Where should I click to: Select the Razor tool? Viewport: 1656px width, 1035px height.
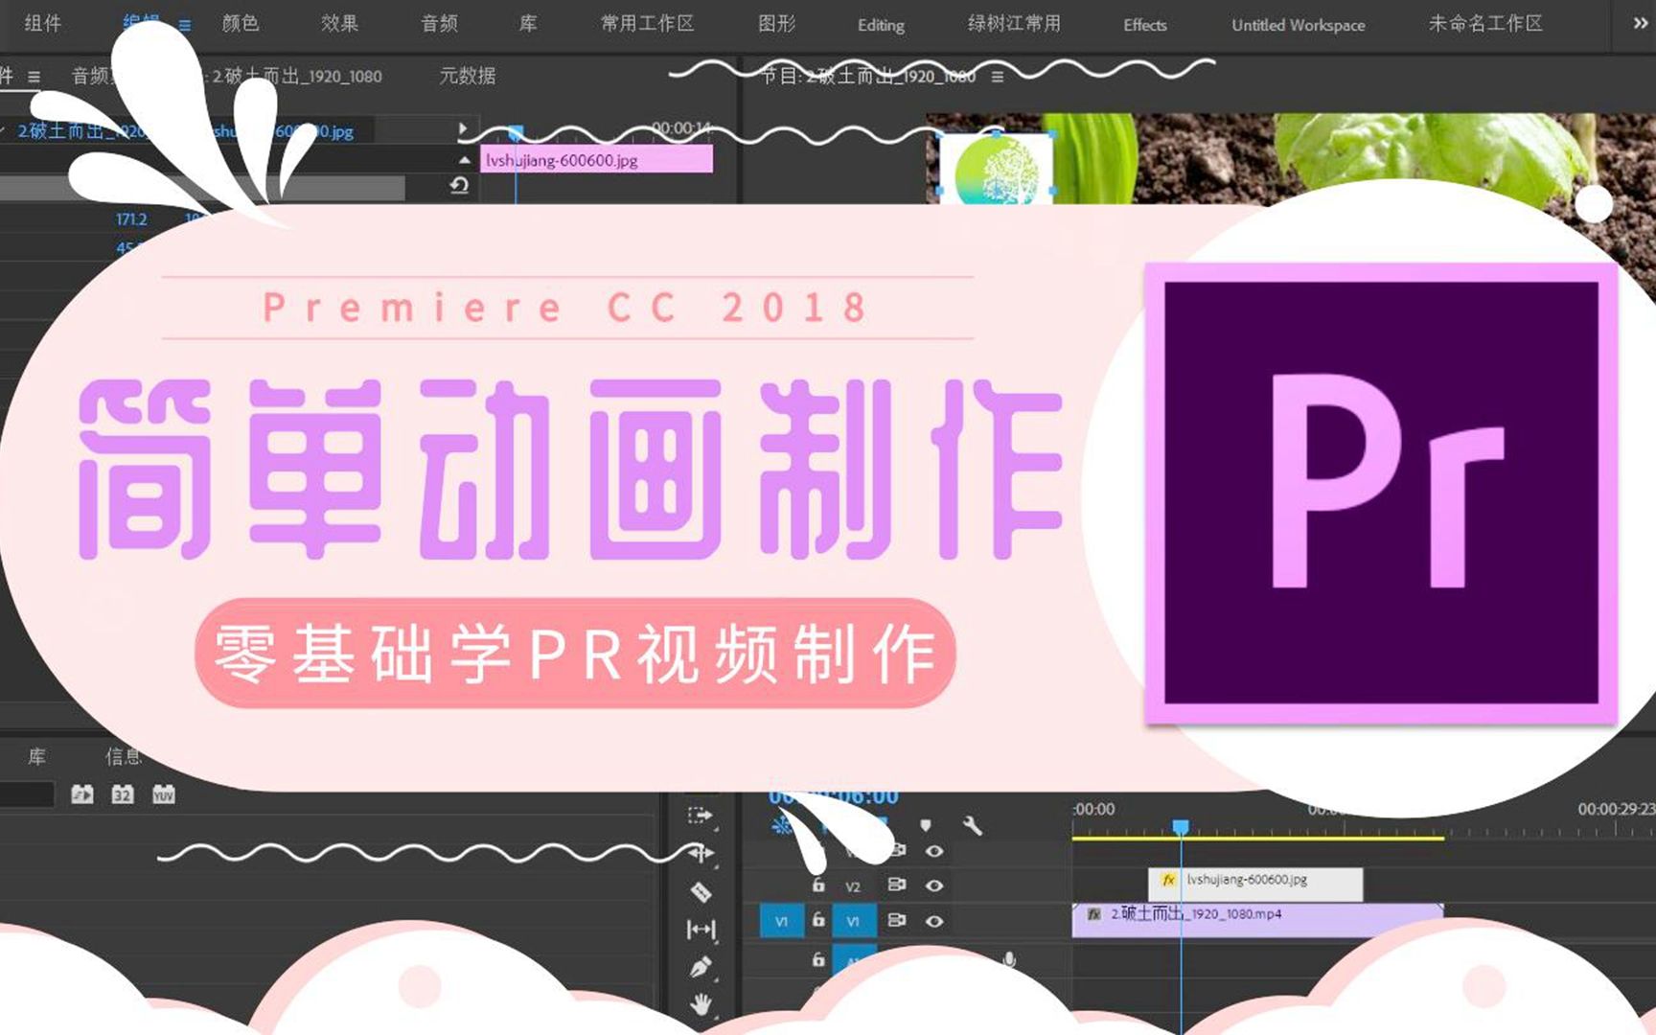click(701, 891)
